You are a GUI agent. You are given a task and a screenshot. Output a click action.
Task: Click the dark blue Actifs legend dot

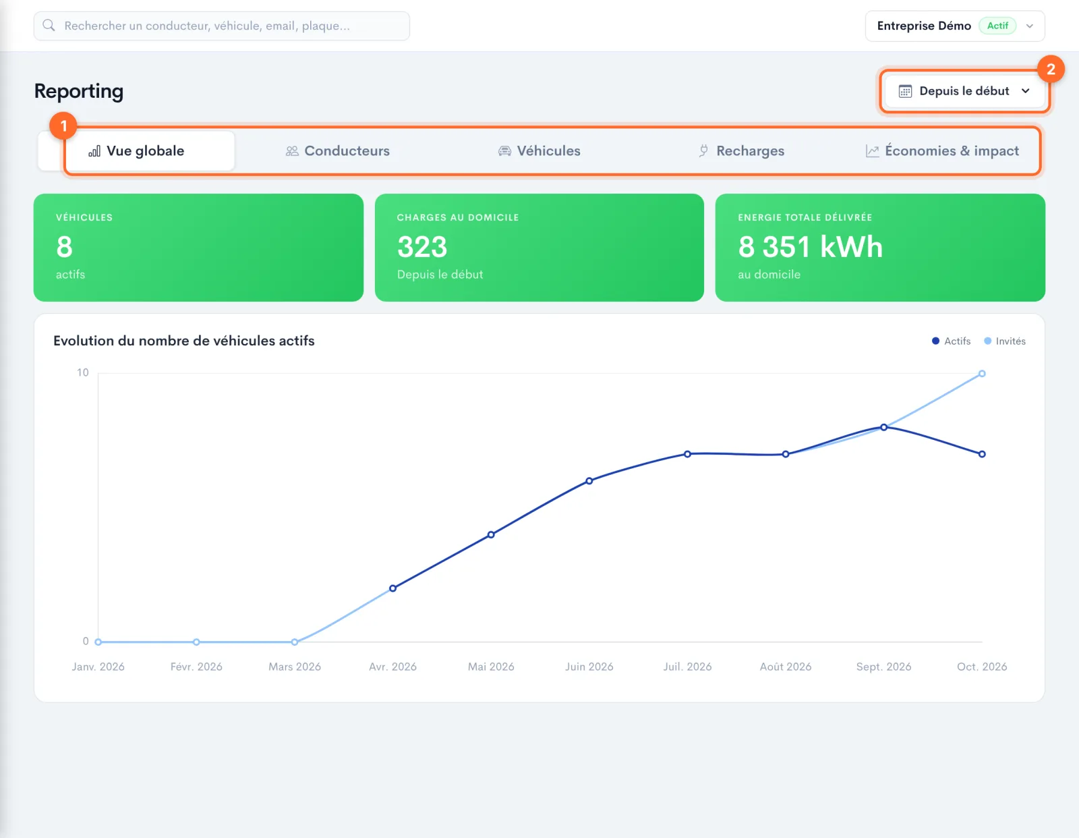coord(935,341)
